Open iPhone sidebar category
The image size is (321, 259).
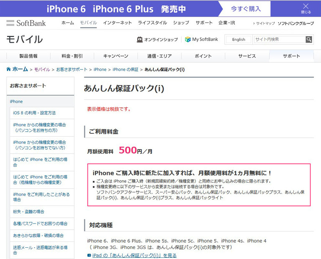click(x=40, y=102)
